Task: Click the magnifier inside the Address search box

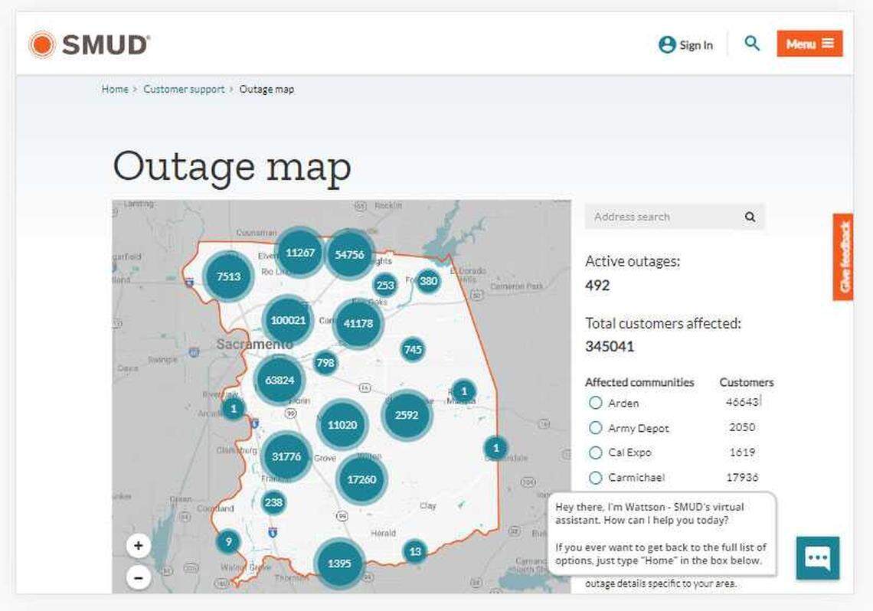Action: point(749,217)
